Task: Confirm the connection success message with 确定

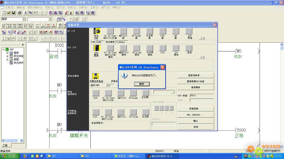Action: pyautogui.click(x=142, y=84)
